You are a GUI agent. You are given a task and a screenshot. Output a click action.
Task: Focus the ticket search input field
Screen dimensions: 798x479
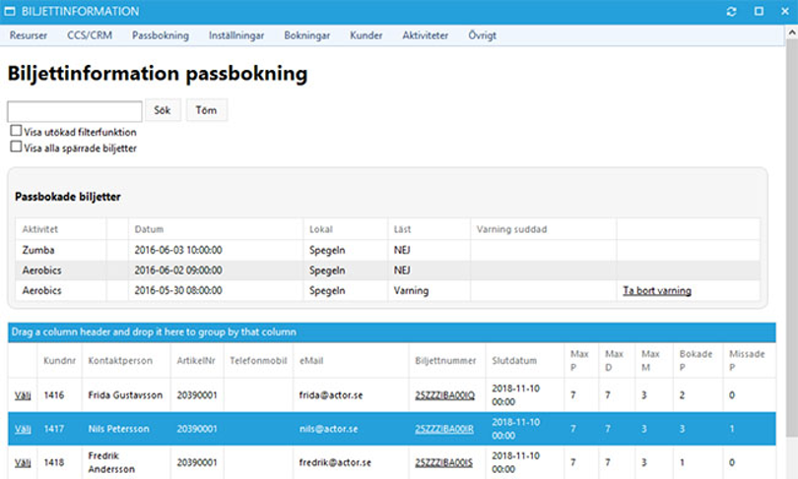75,111
